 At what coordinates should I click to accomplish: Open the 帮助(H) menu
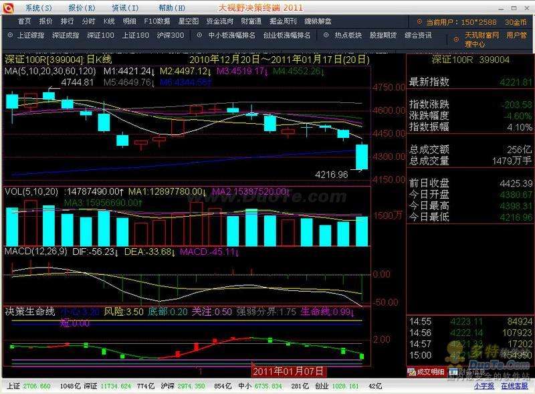[x=172, y=8]
